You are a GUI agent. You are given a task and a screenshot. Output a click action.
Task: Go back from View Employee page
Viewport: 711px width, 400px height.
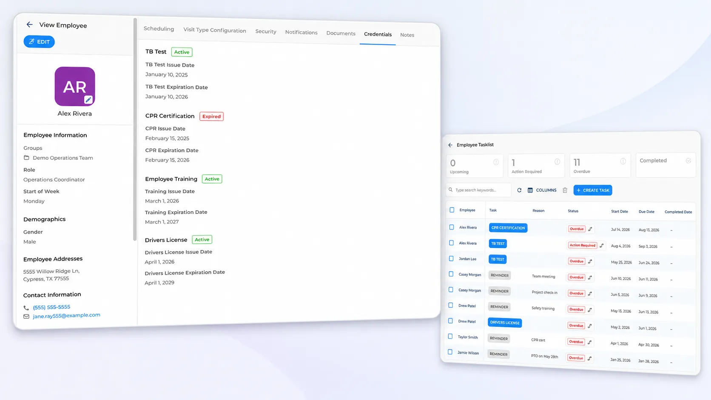pyautogui.click(x=29, y=25)
